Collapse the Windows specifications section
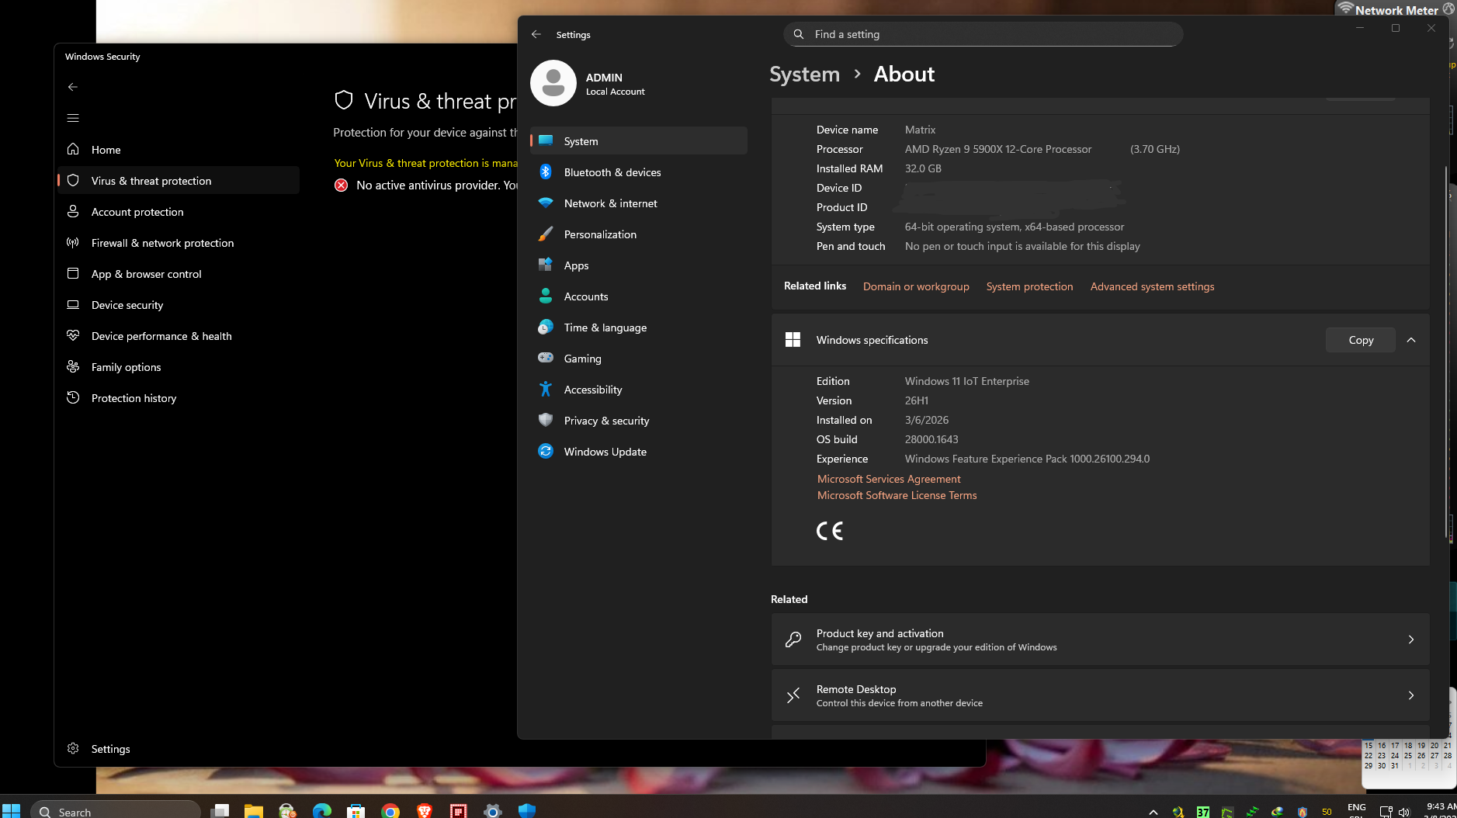This screenshot has width=1457, height=818. (x=1411, y=340)
